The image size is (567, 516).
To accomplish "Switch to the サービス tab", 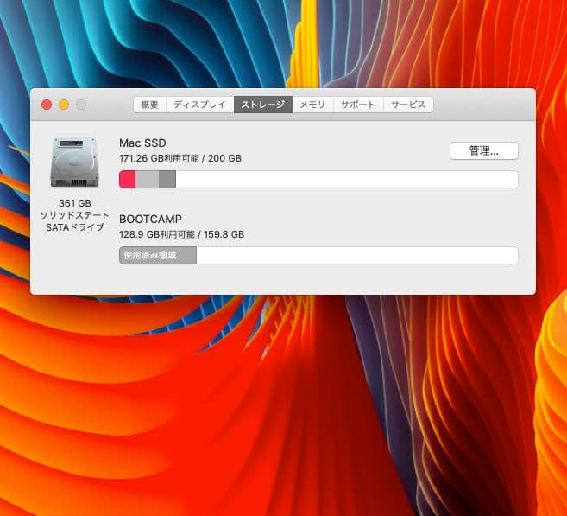I will click(x=408, y=105).
